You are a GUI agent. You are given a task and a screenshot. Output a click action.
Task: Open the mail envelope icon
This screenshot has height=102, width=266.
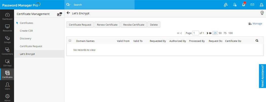[252, 5]
